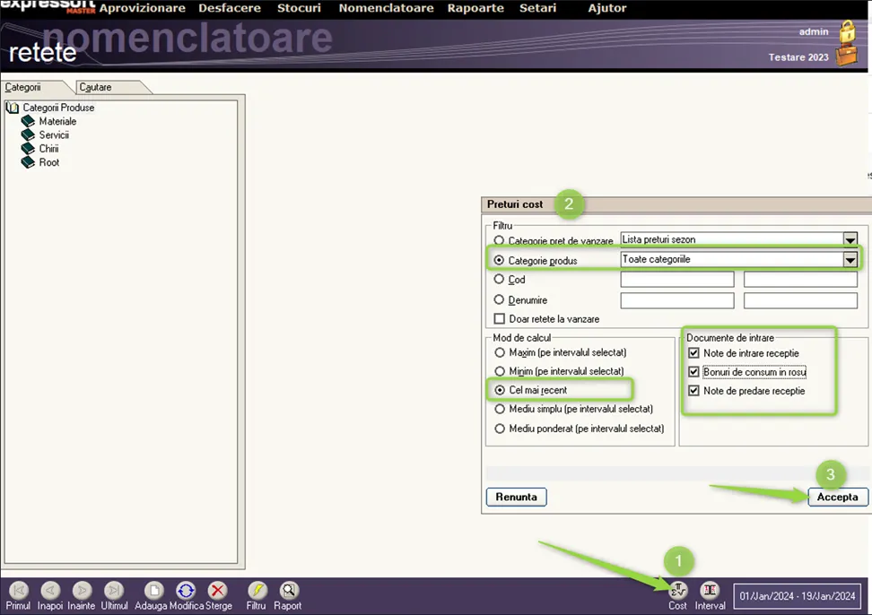Image resolution: width=872 pixels, height=615 pixels.
Task: Click the first Cod input field
Action: 677,280
